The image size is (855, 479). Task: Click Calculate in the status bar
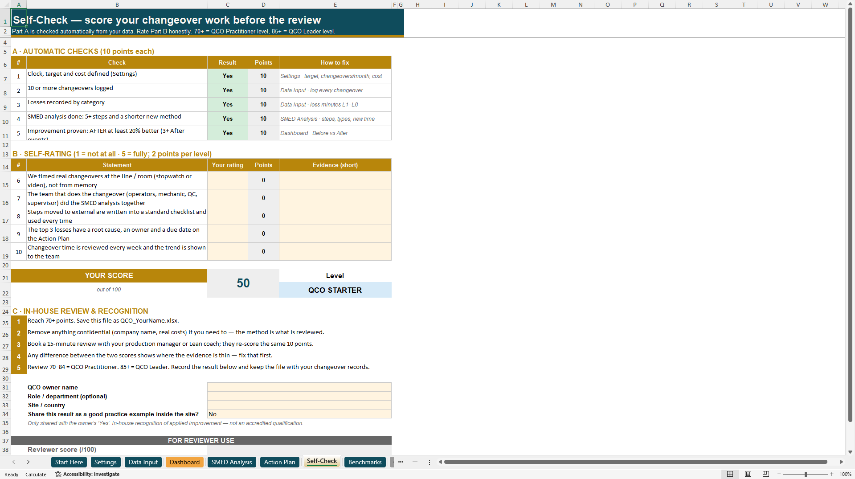point(36,475)
